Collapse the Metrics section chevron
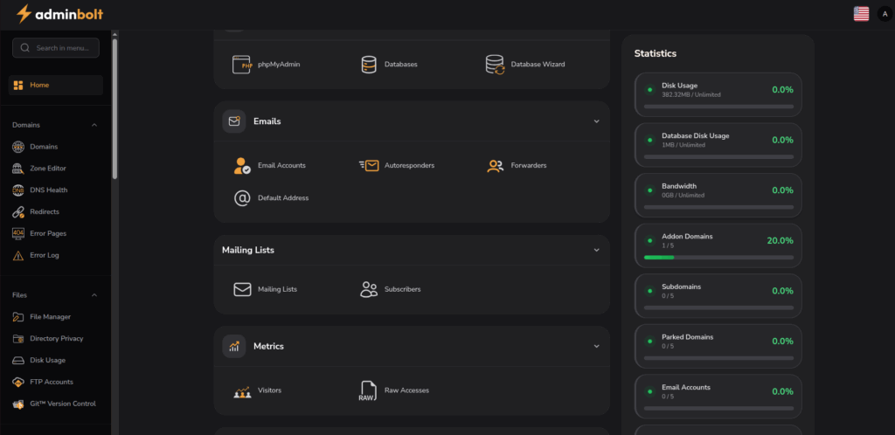This screenshot has width=895, height=435. (x=597, y=346)
